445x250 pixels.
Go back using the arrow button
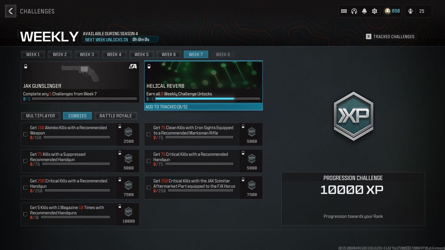point(10,11)
